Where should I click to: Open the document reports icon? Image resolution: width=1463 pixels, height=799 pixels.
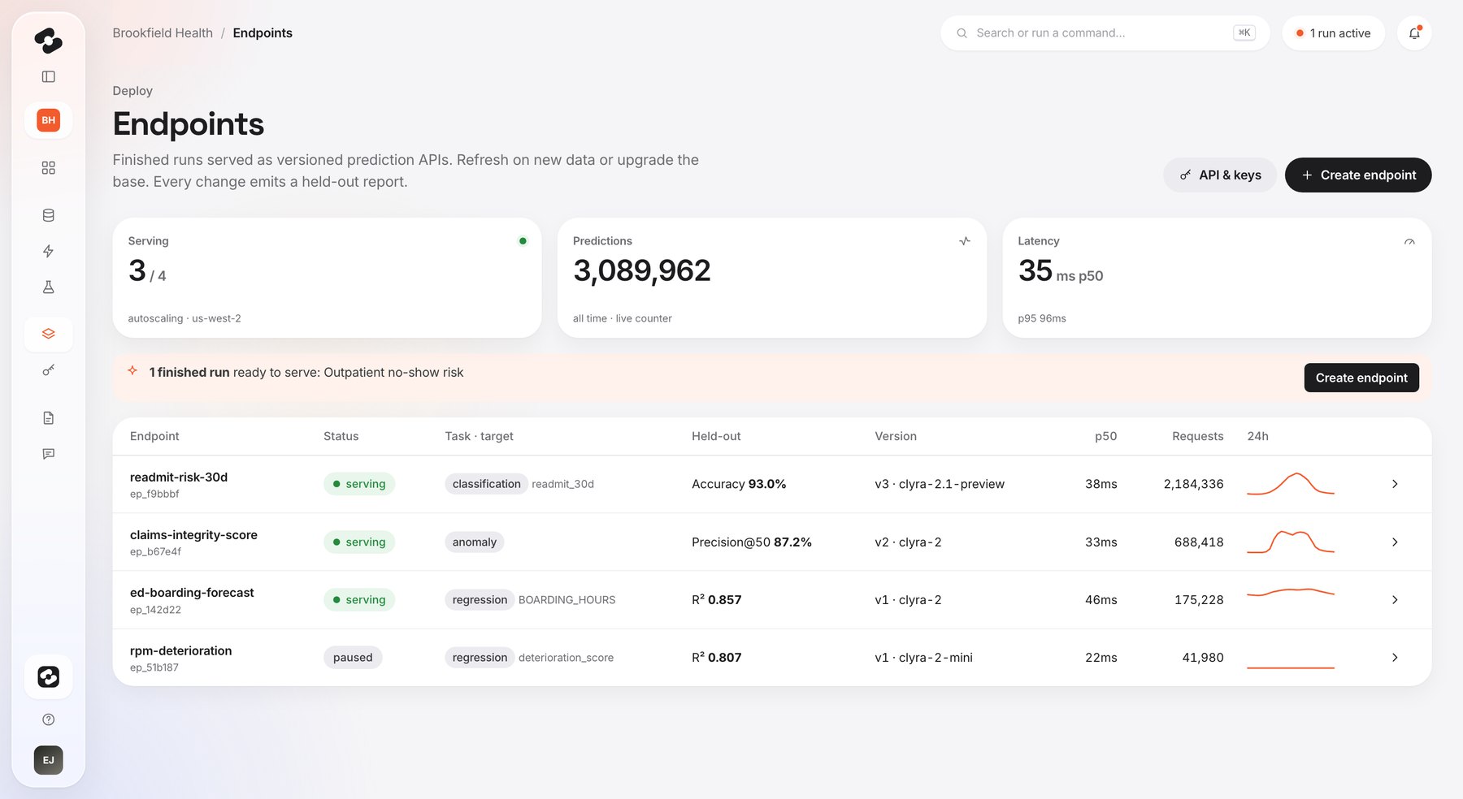pos(48,417)
